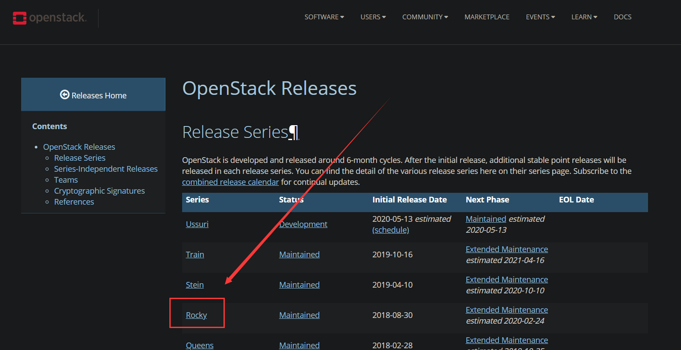681x350 pixels.
Task: Click the Maintained status in the Rocky row
Action: [299, 315]
